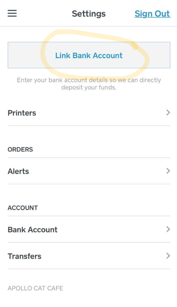
Task: Select the Bank Account row label
Action: [33, 230]
